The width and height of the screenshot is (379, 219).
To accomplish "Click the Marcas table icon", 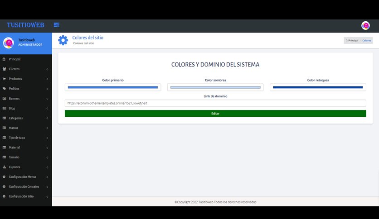I will click(4, 128).
